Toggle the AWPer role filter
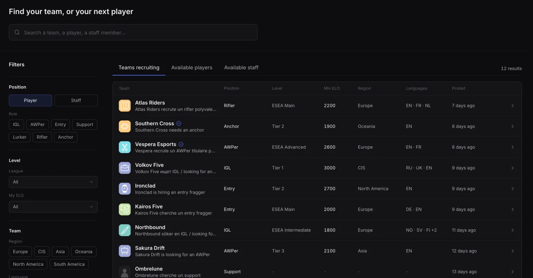Viewport: 533px width, 278px height. [38, 125]
